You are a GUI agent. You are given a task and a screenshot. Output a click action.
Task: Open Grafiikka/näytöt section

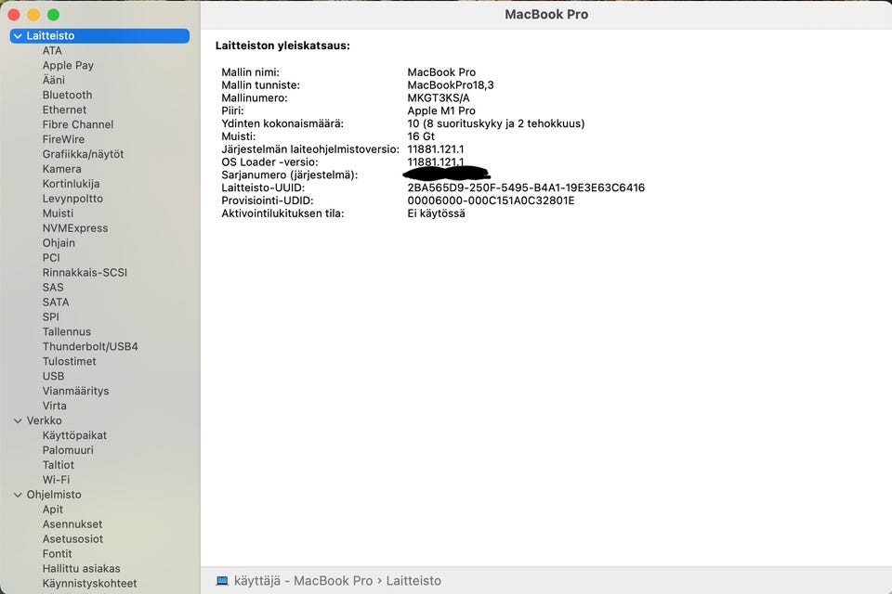pos(83,154)
